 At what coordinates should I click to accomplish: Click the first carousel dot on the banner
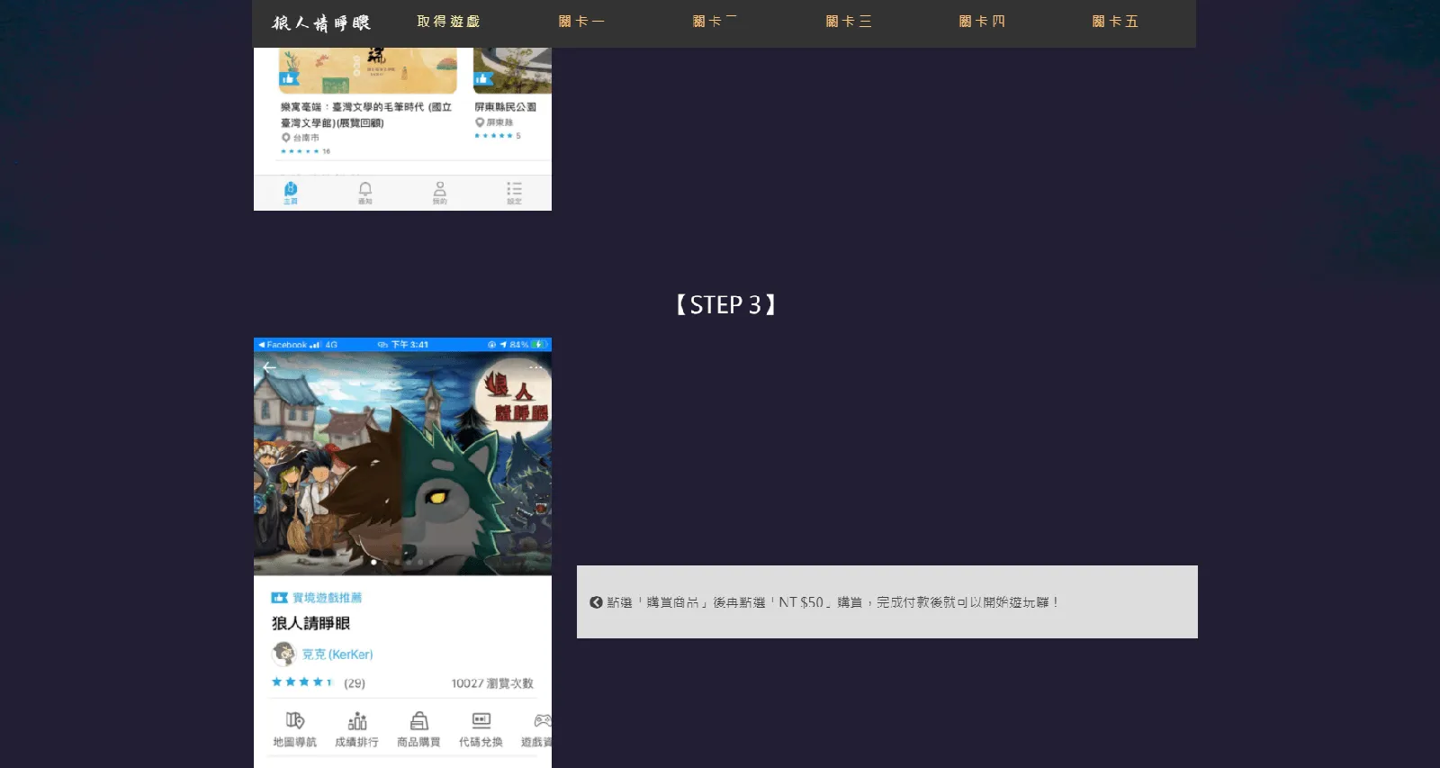(x=374, y=562)
